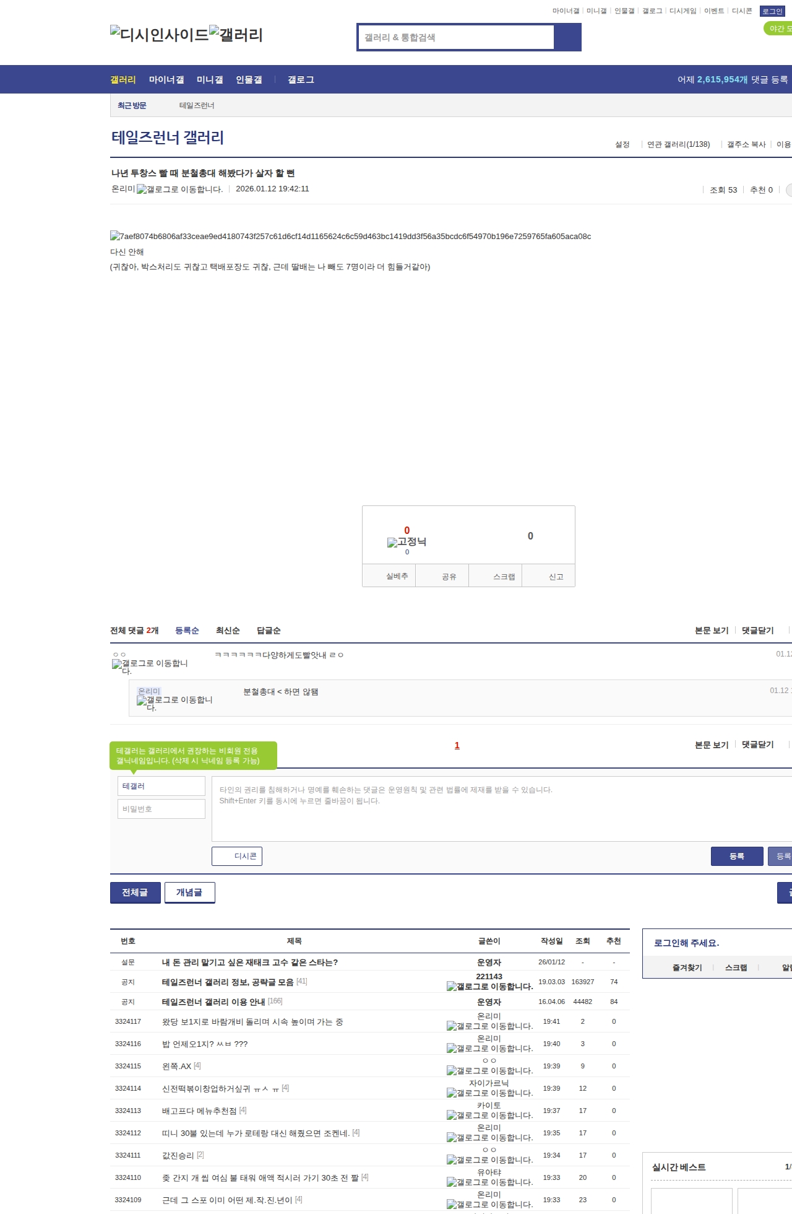Open notice '테일즈런너 갤러리 이용 안내'
Screen dimensions: 792x1214
click(x=213, y=1002)
